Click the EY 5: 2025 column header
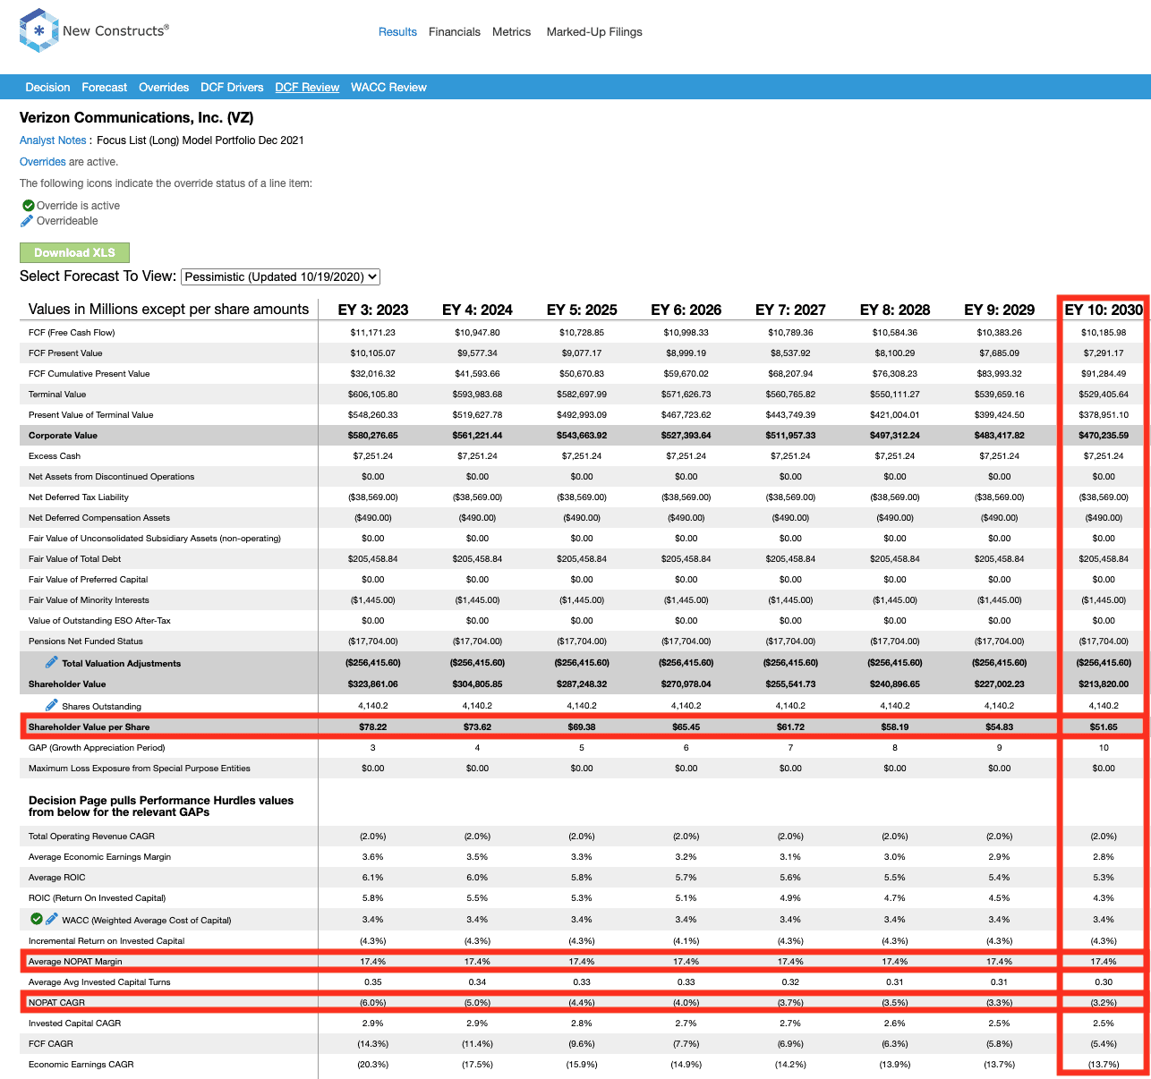 [582, 310]
